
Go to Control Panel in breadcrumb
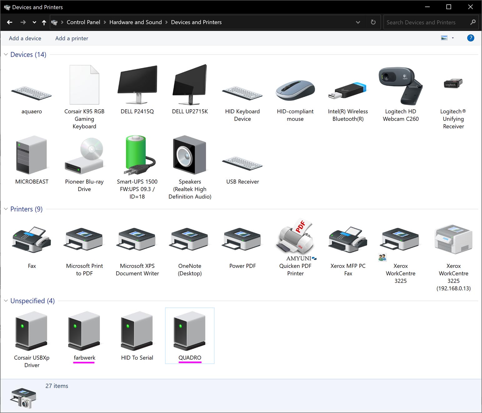83,22
